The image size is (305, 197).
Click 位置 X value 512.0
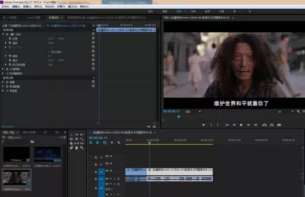coord(51,39)
